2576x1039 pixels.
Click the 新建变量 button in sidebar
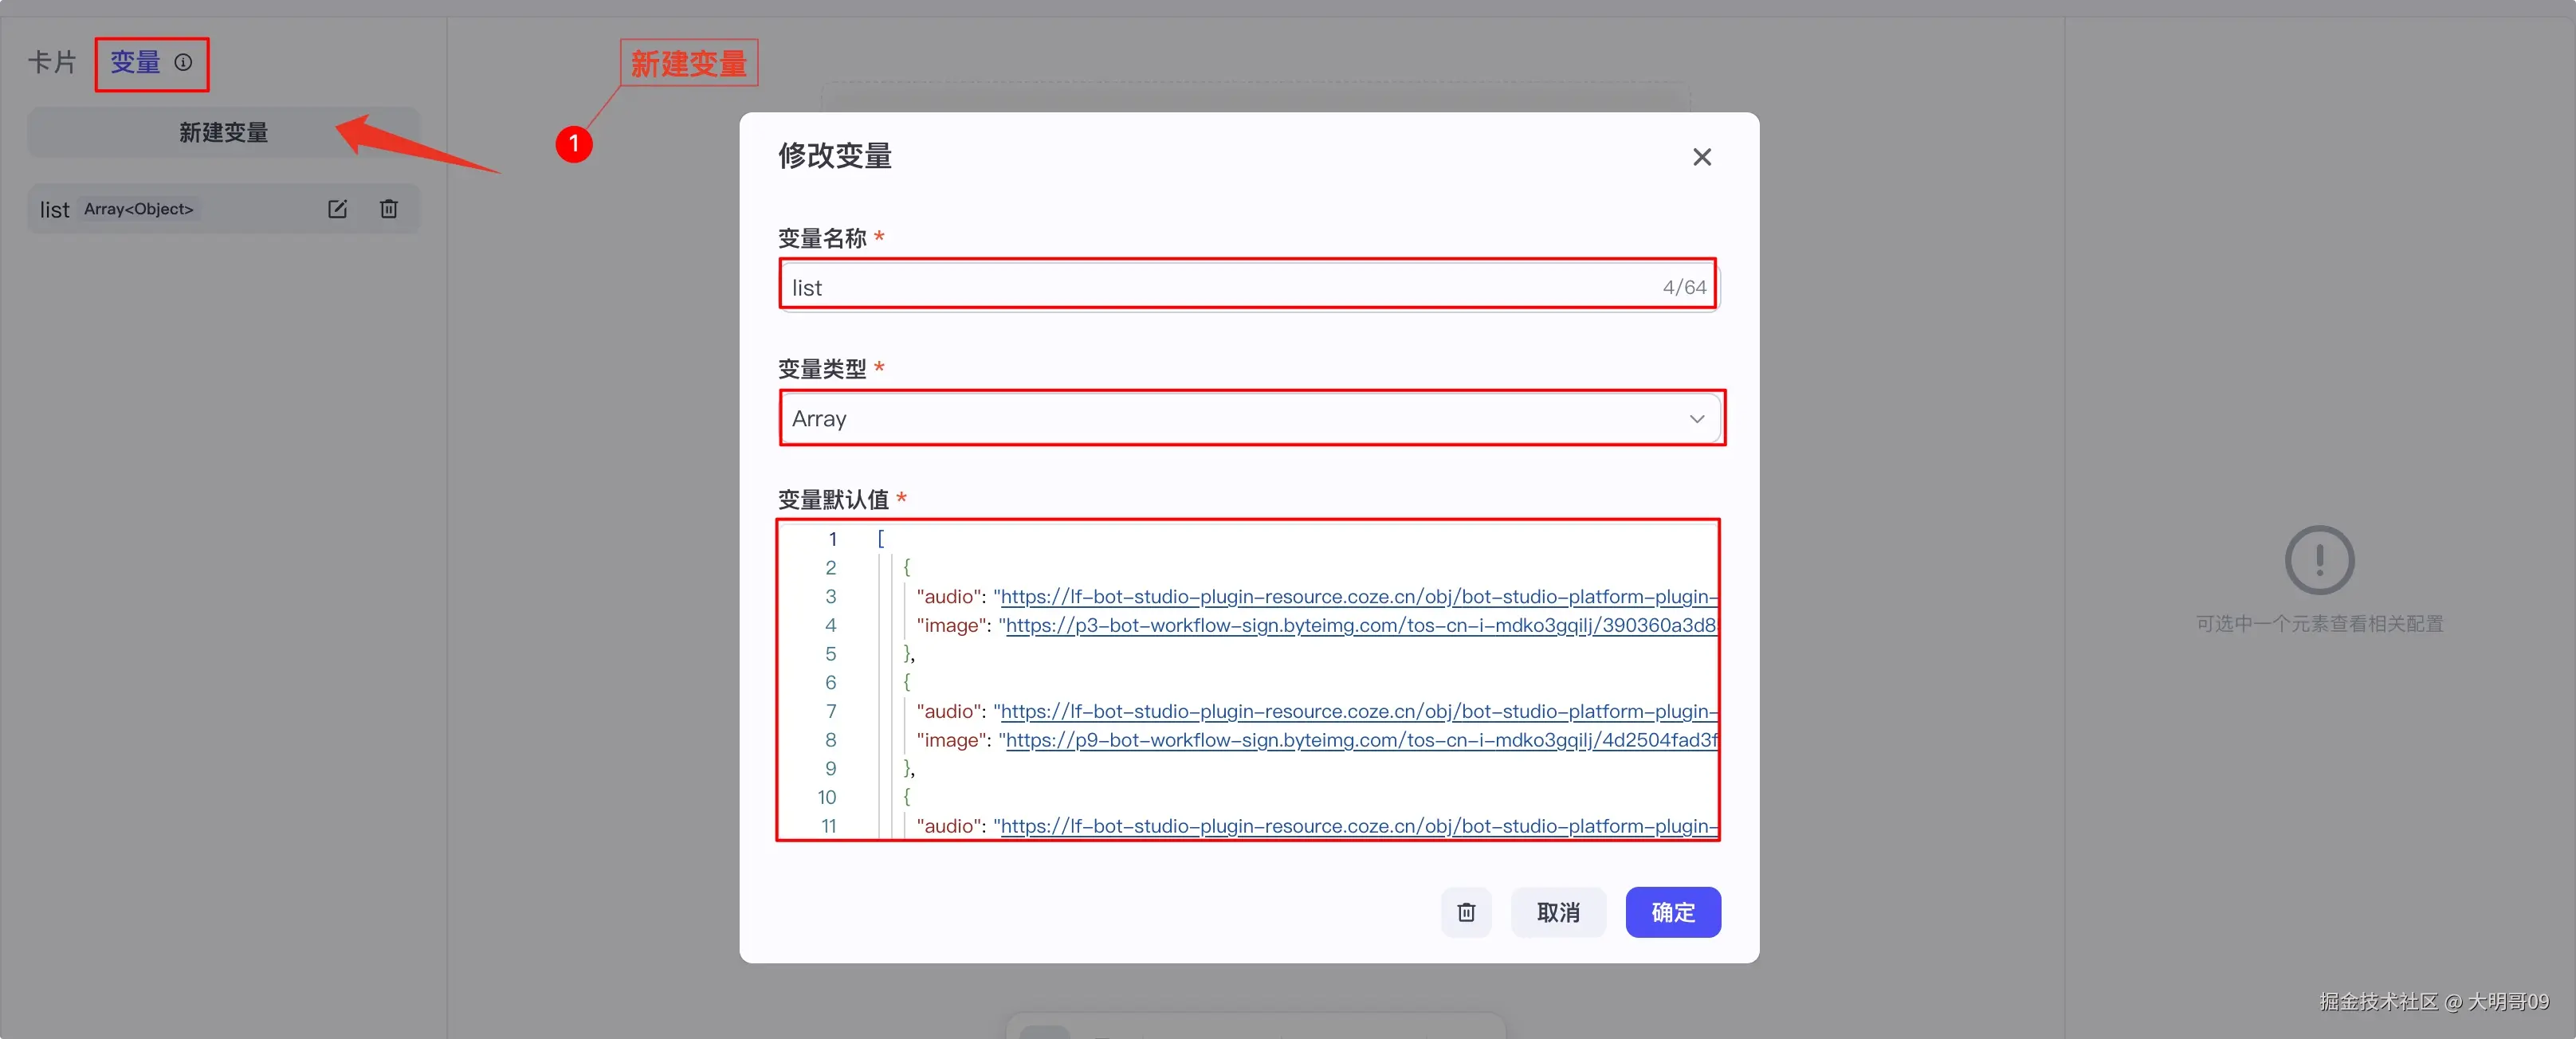(x=223, y=132)
